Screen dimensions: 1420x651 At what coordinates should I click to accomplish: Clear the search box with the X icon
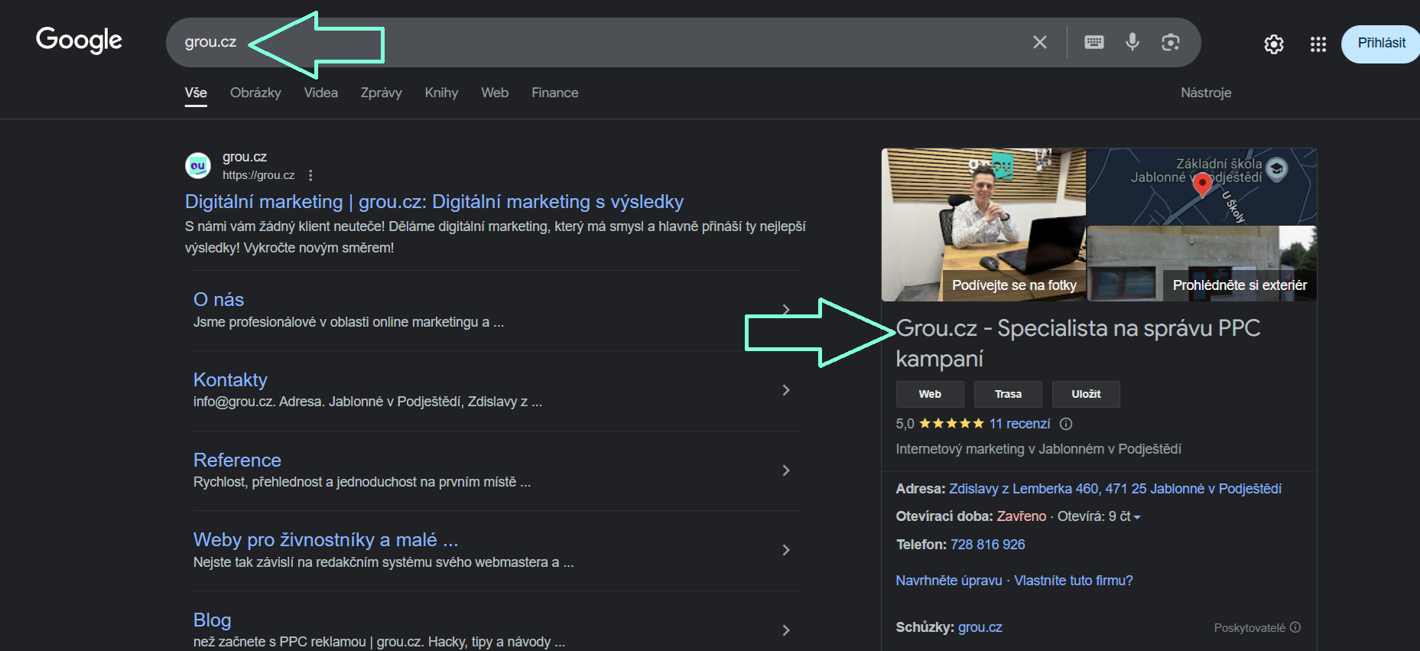click(x=1039, y=42)
